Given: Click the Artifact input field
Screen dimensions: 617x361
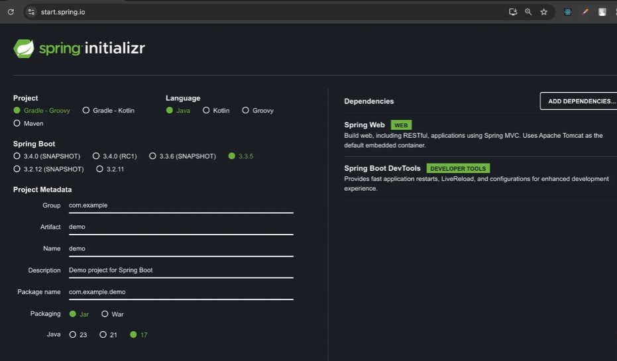Looking at the screenshot, I should [x=181, y=227].
